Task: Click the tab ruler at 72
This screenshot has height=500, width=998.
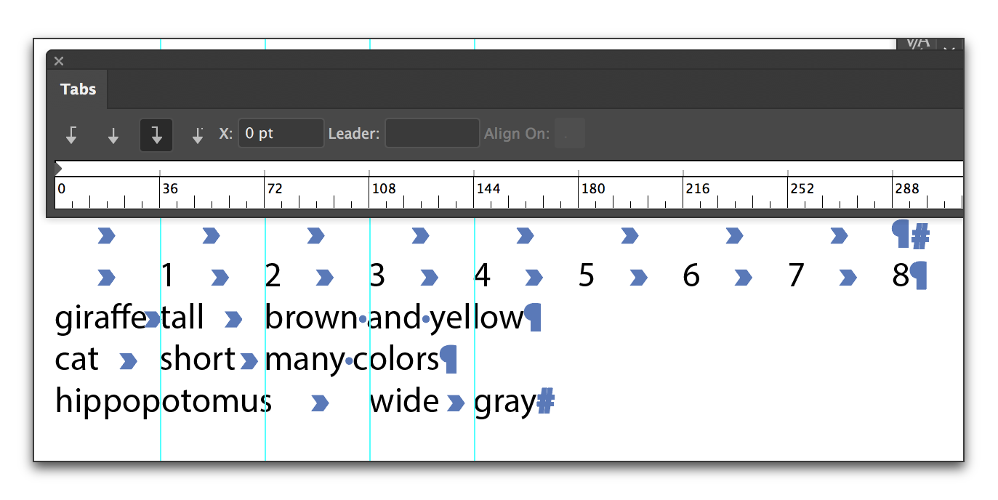Action: [265, 193]
